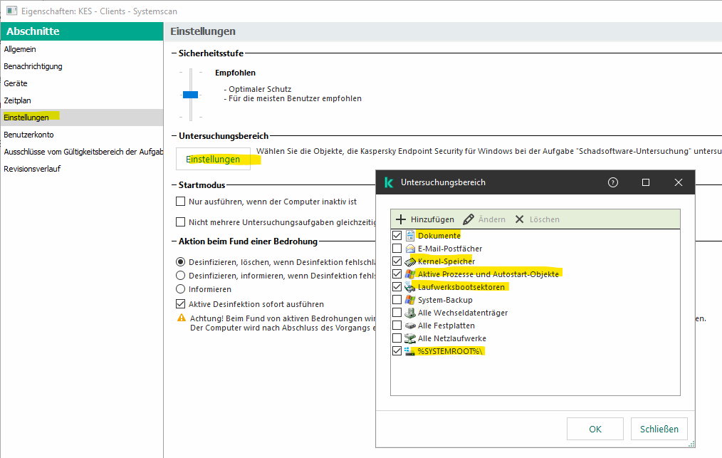This screenshot has height=458, width=722.
Task: Click the E-Mail-Postfächer envelope icon
Action: click(410, 249)
